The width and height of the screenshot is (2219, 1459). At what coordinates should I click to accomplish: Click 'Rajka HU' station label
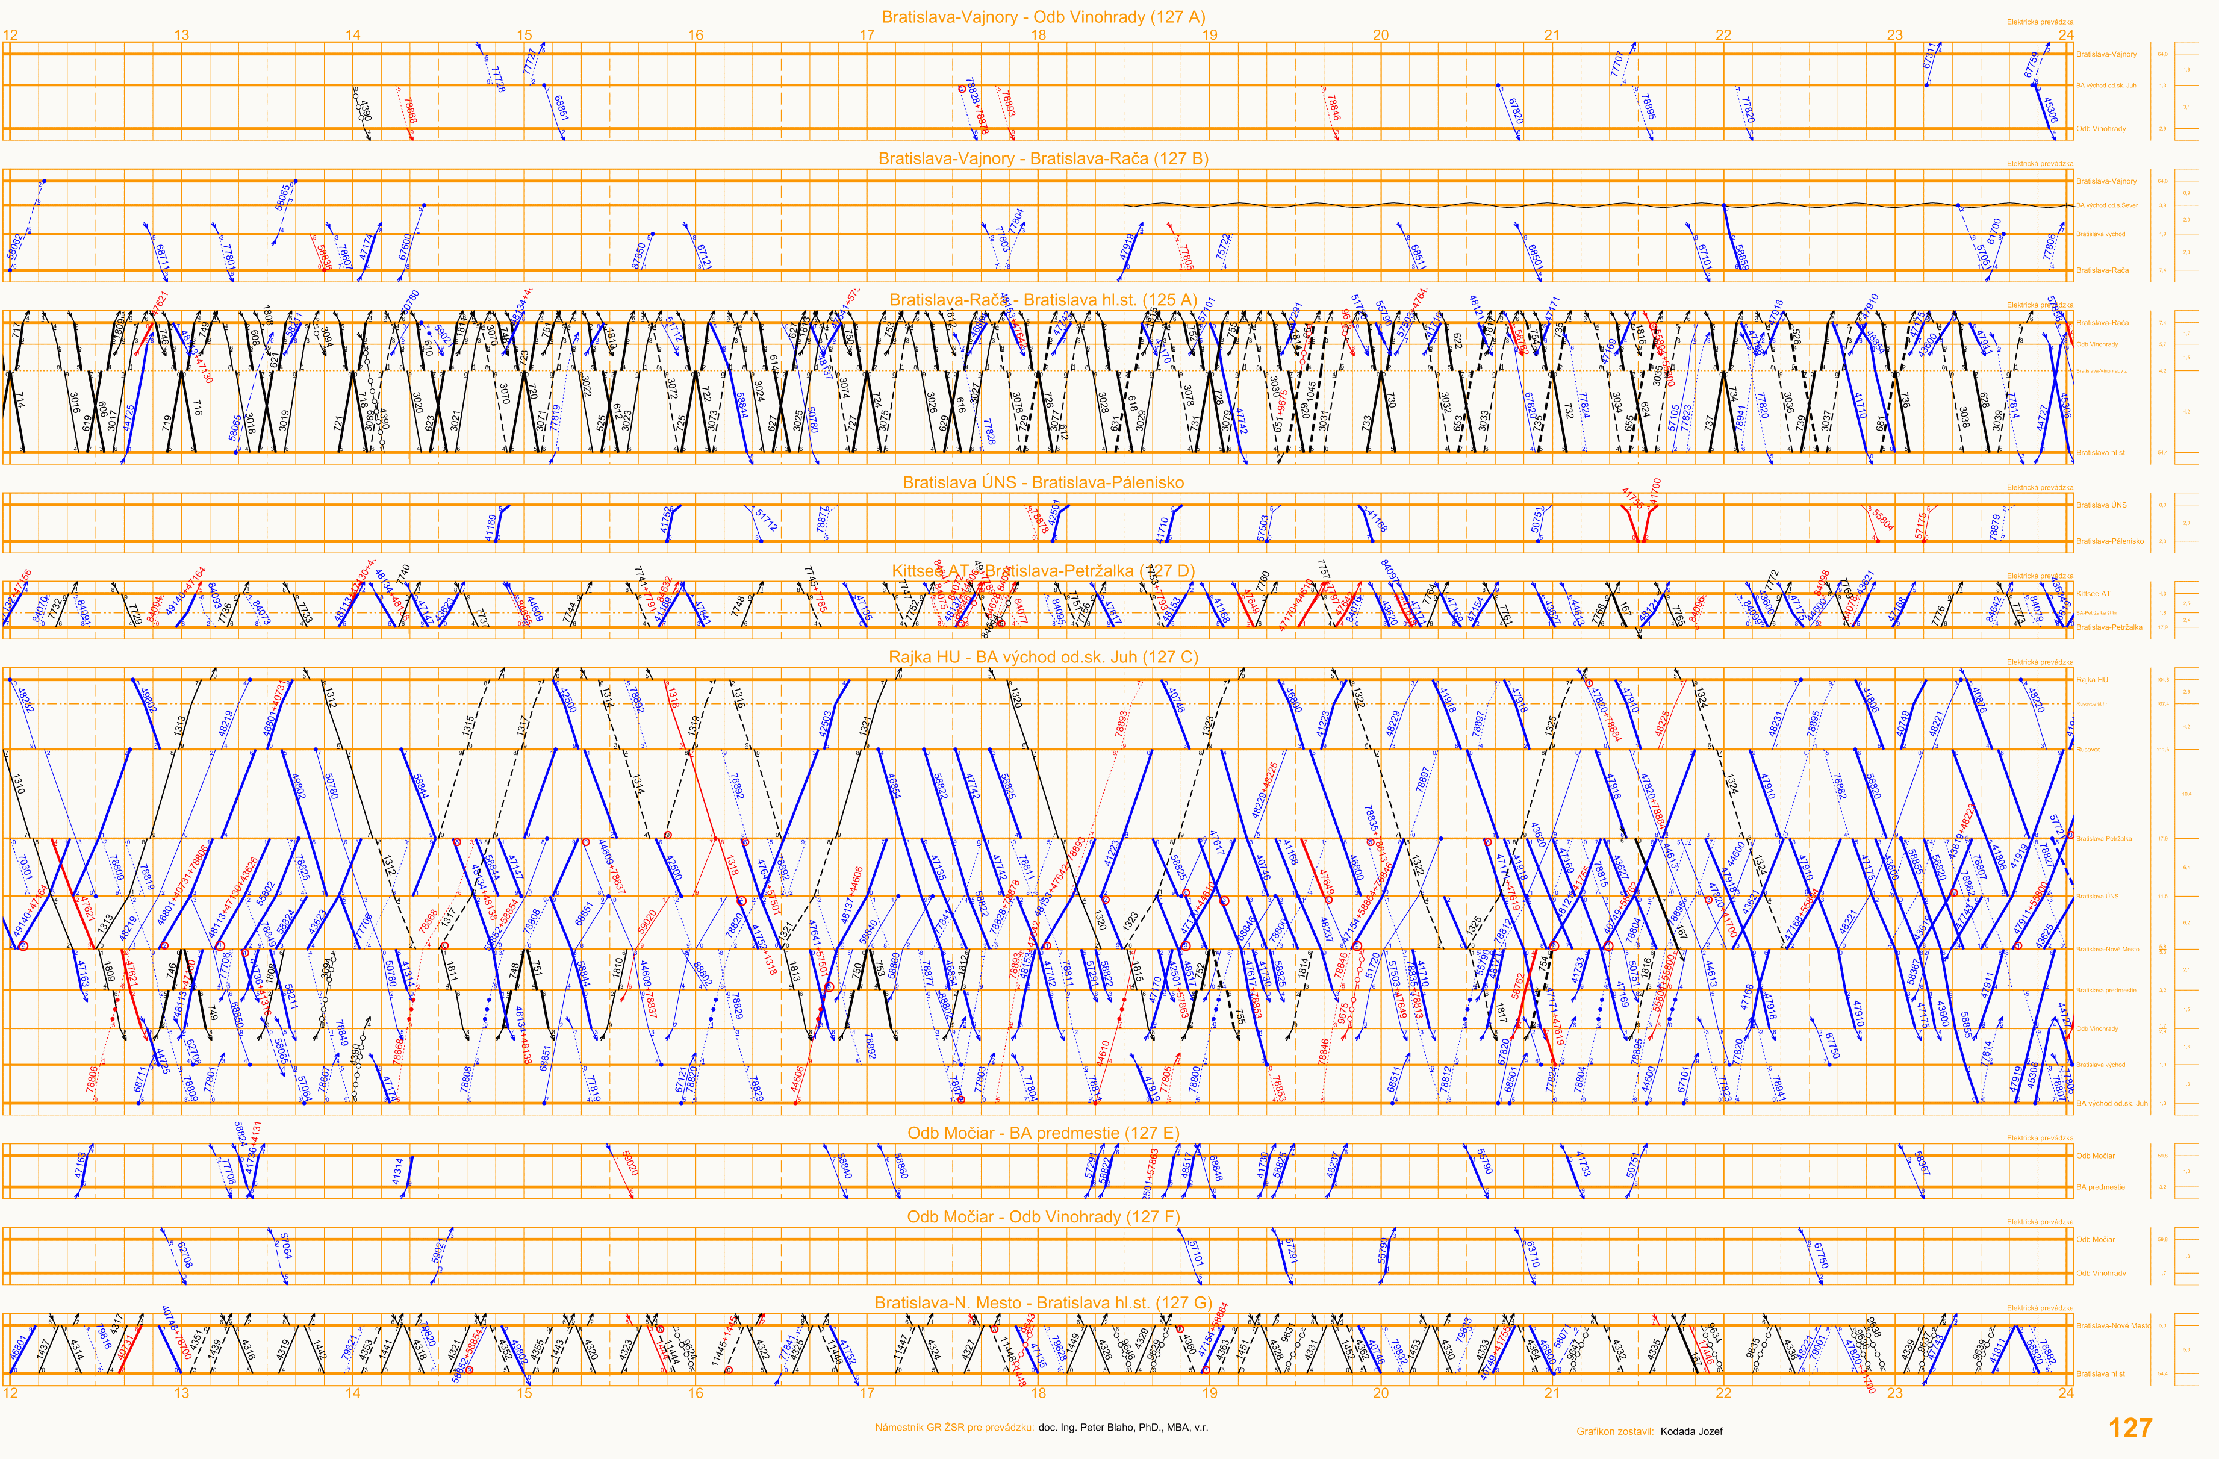(2092, 680)
